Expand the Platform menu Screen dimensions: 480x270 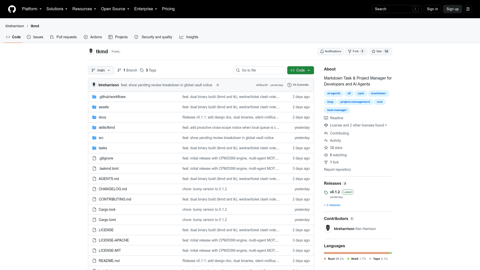(x=32, y=9)
